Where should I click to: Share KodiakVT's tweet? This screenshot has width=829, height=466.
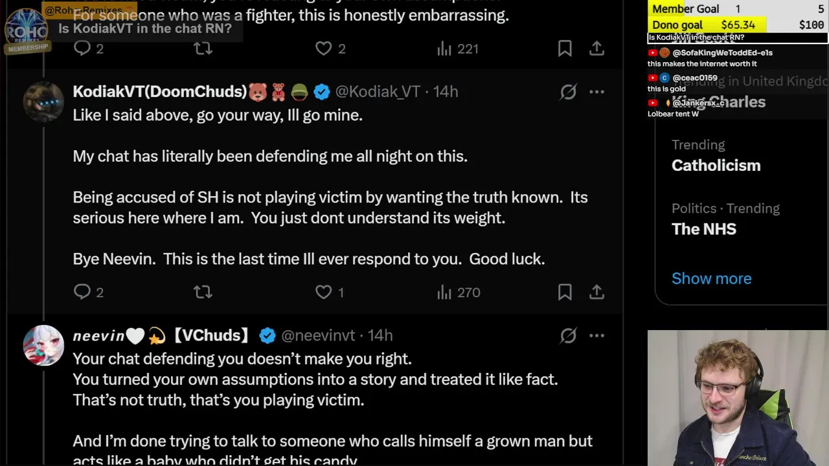click(596, 292)
